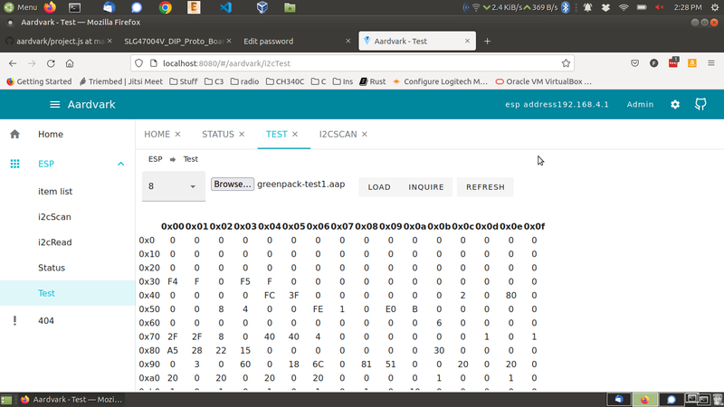Open the system Menu
Screen dimensions: 724x407
(x=21, y=7)
